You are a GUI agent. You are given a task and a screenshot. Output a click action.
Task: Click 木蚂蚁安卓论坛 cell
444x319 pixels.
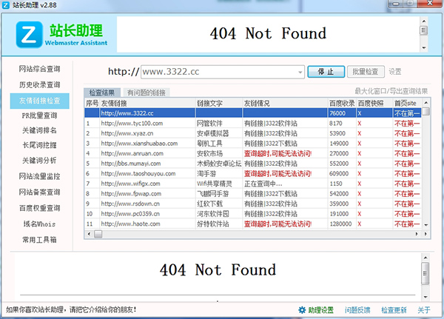coord(219,164)
